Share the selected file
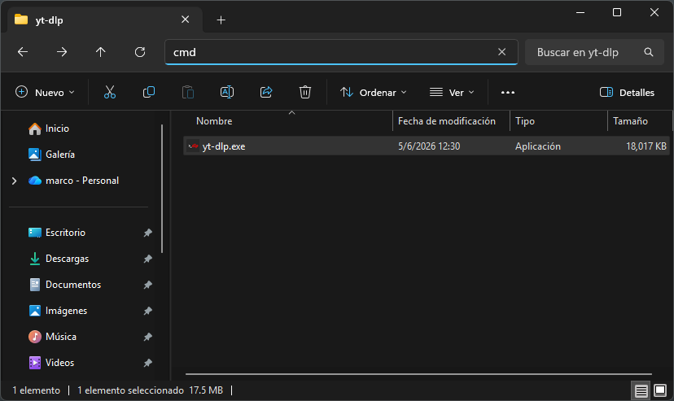674x401 pixels. (266, 92)
